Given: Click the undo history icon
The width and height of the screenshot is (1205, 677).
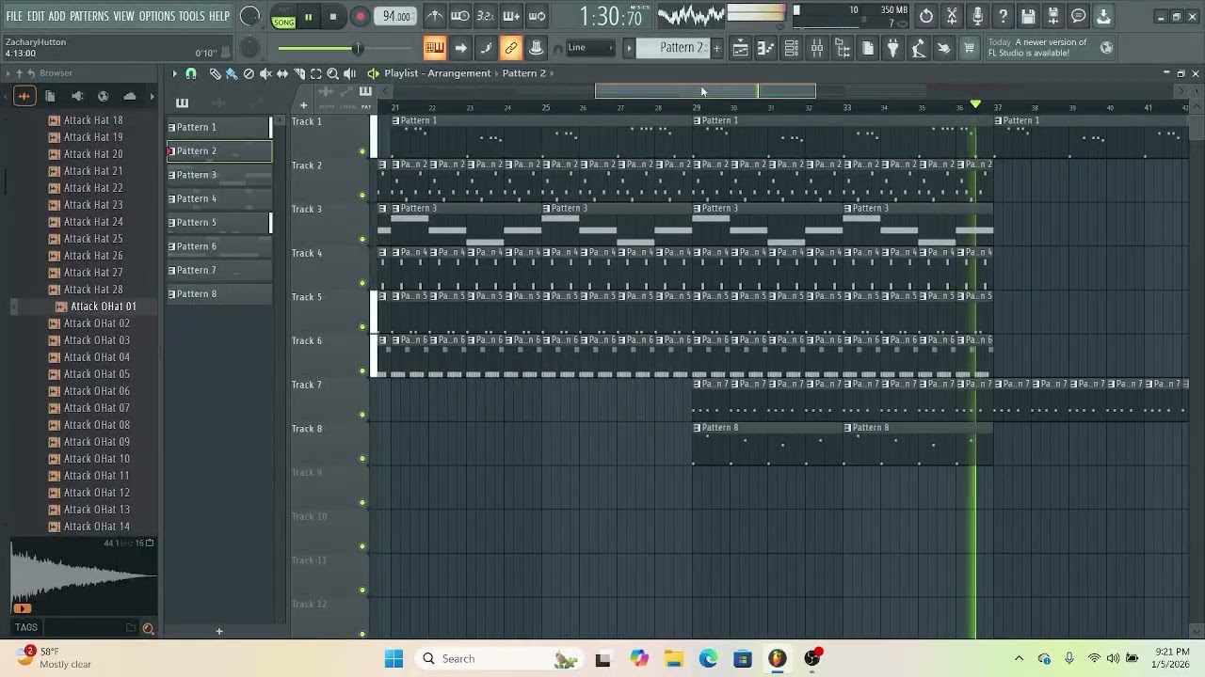Looking at the screenshot, I should (926, 16).
